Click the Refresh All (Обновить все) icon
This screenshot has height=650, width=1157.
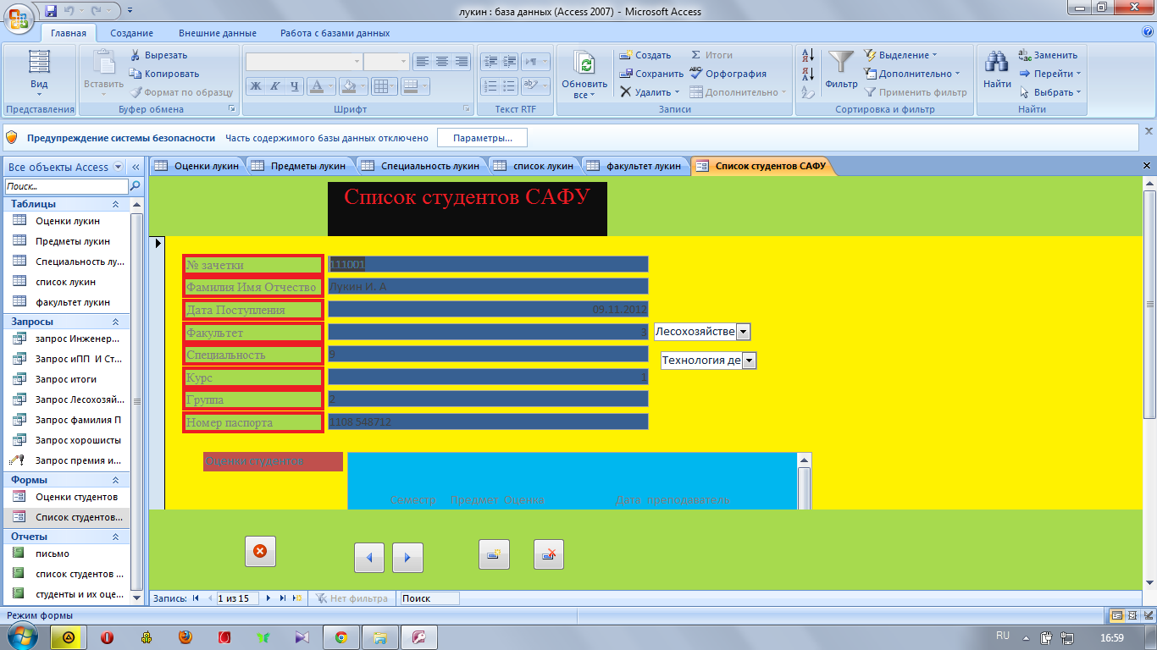click(x=584, y=64)
